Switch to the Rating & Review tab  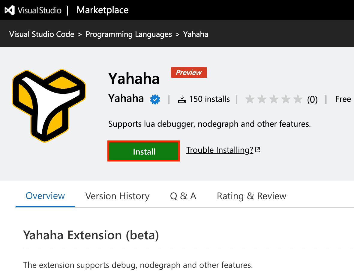pyautogui.click(x=251, y=196)
